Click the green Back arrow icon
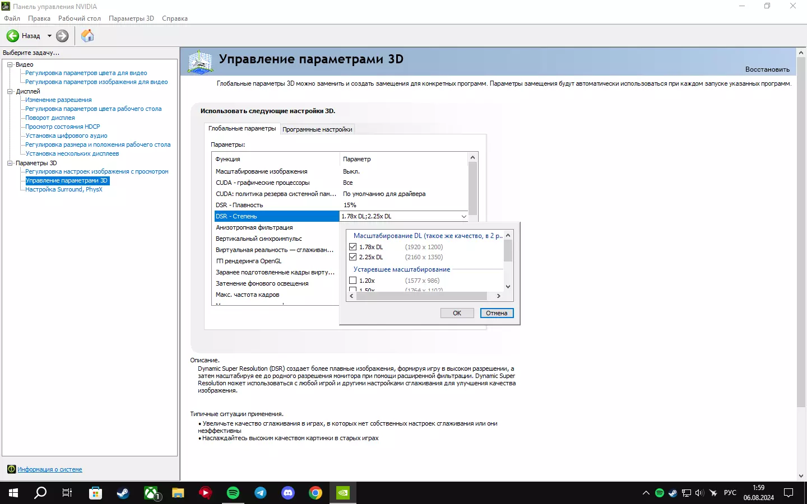The image size is (807, 504). tap(12, 36)
